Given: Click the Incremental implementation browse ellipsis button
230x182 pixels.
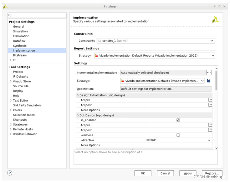Looking at the screenshot, I should click(x=209, y=73).
